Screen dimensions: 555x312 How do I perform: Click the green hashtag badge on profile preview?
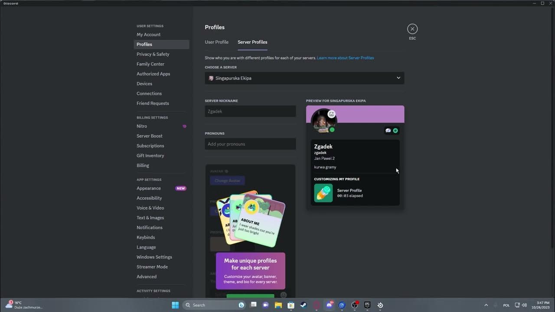point(395,130)
